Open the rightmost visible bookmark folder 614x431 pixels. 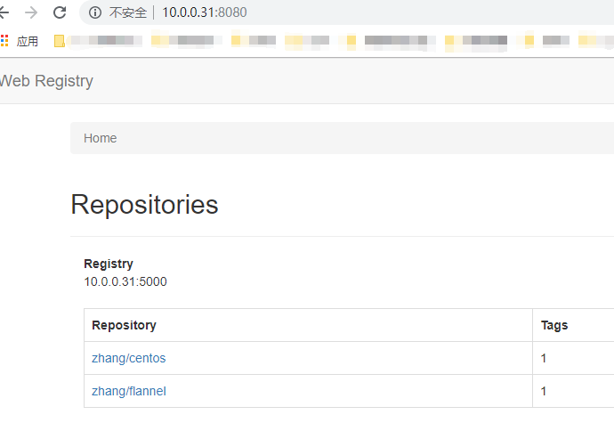pyautogui.click(x=585, y=41)
